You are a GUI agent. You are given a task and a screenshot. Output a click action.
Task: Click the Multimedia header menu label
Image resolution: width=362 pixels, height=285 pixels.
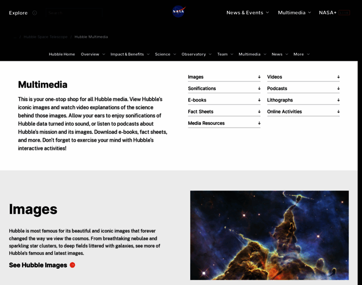coord(292,13)
